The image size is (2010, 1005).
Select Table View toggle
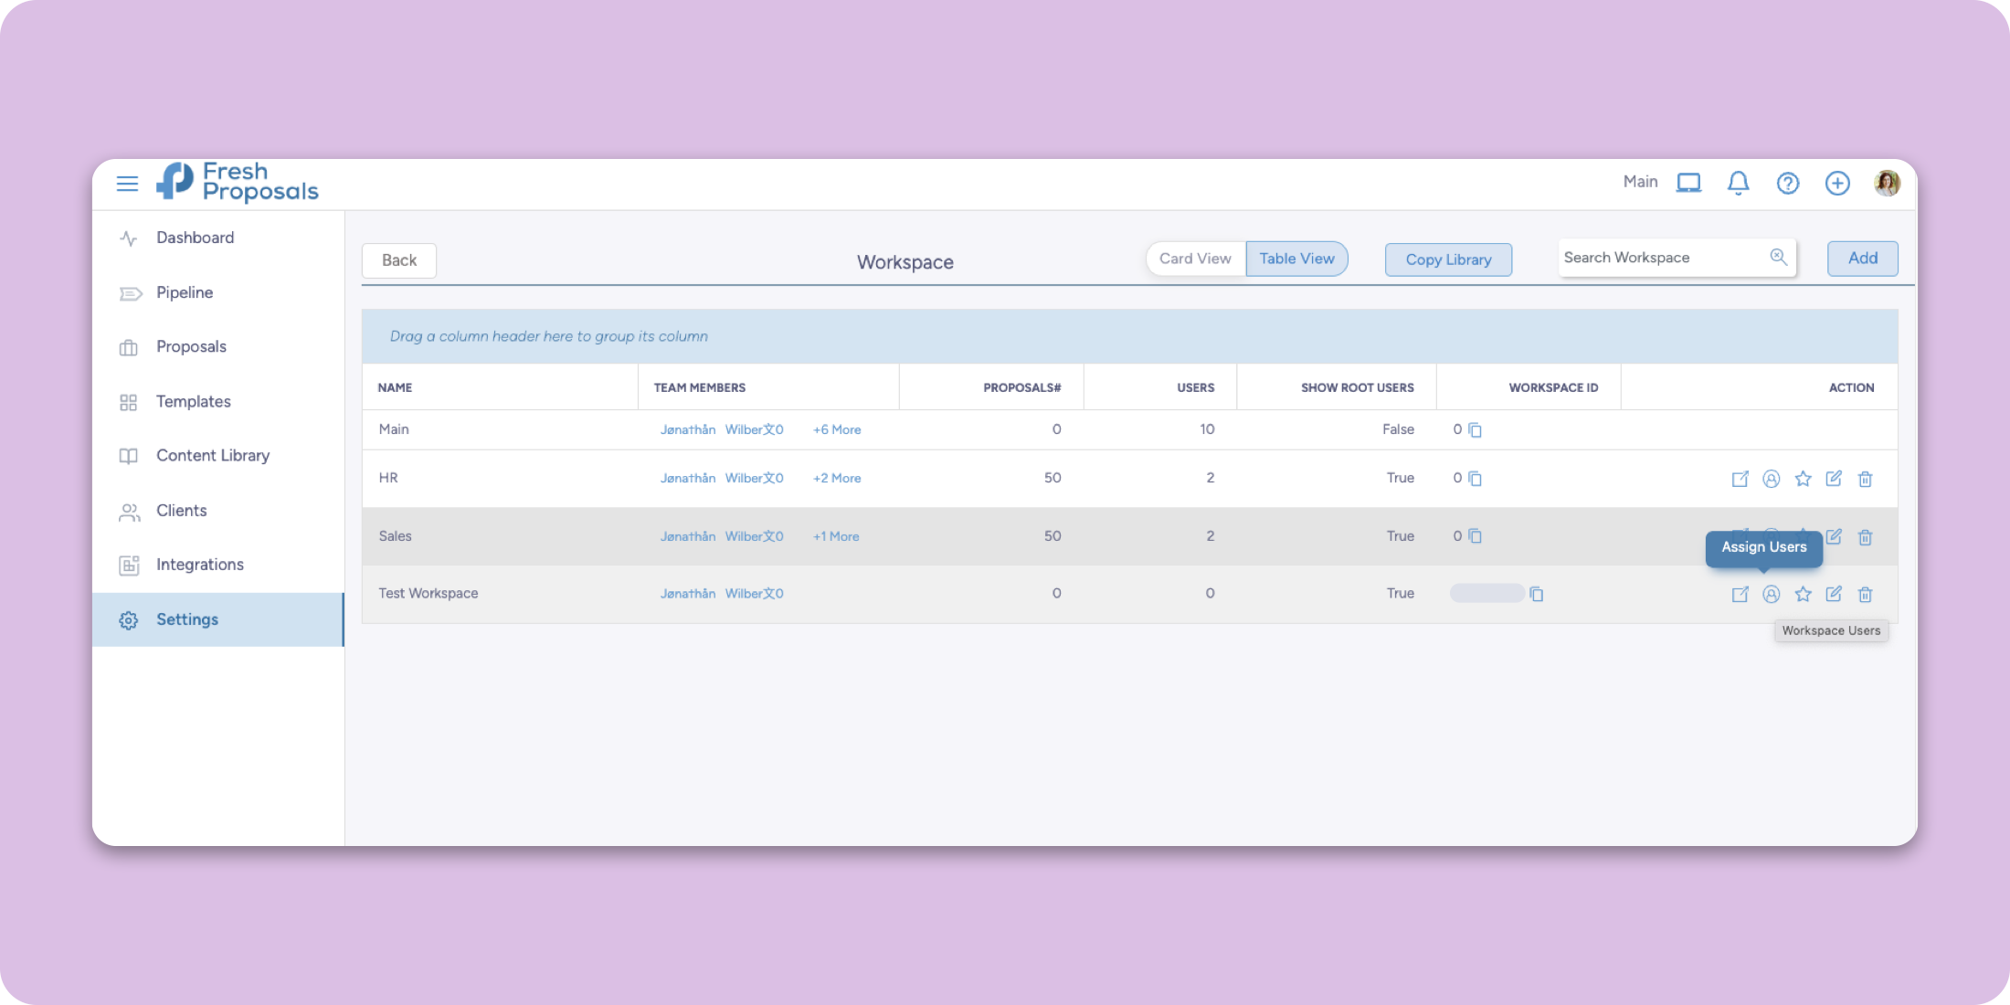click(1296, 259)
